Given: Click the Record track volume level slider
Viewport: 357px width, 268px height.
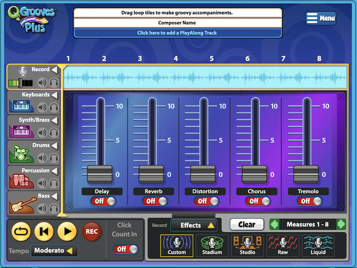Looking at the screenshot, I should click(x=21, y=83).
